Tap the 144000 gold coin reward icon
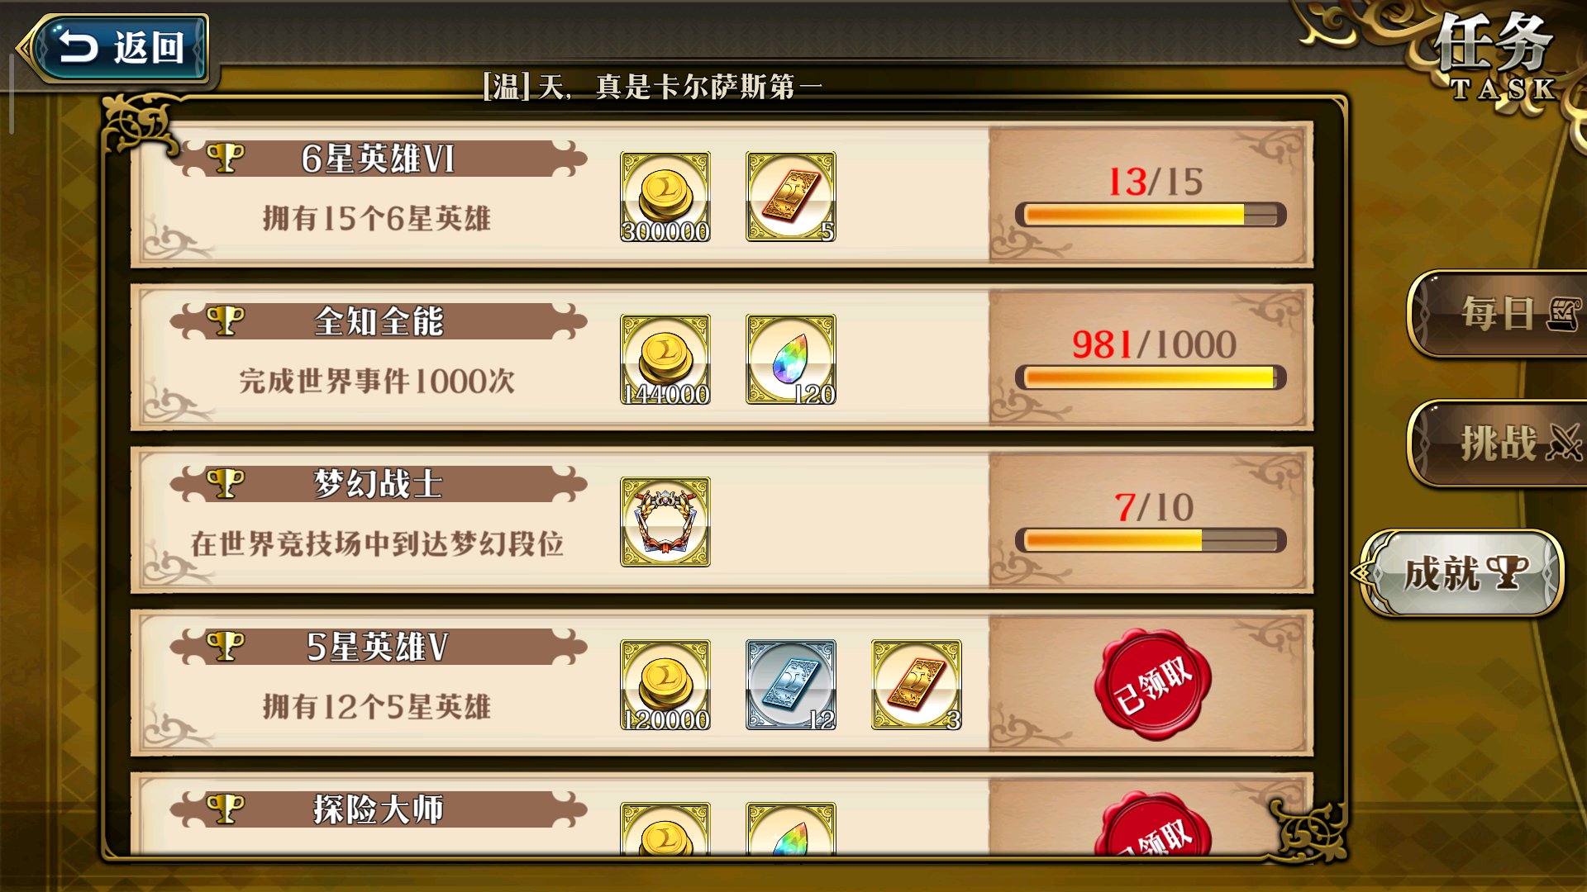The width and height of the screenshot is (1587, 892). tap(665, 359)
